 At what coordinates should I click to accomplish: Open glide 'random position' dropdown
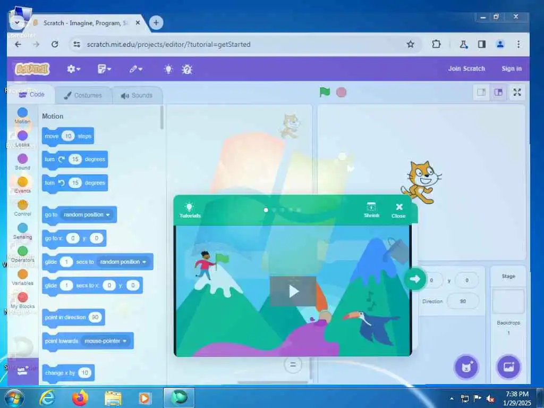coord(123,262)
